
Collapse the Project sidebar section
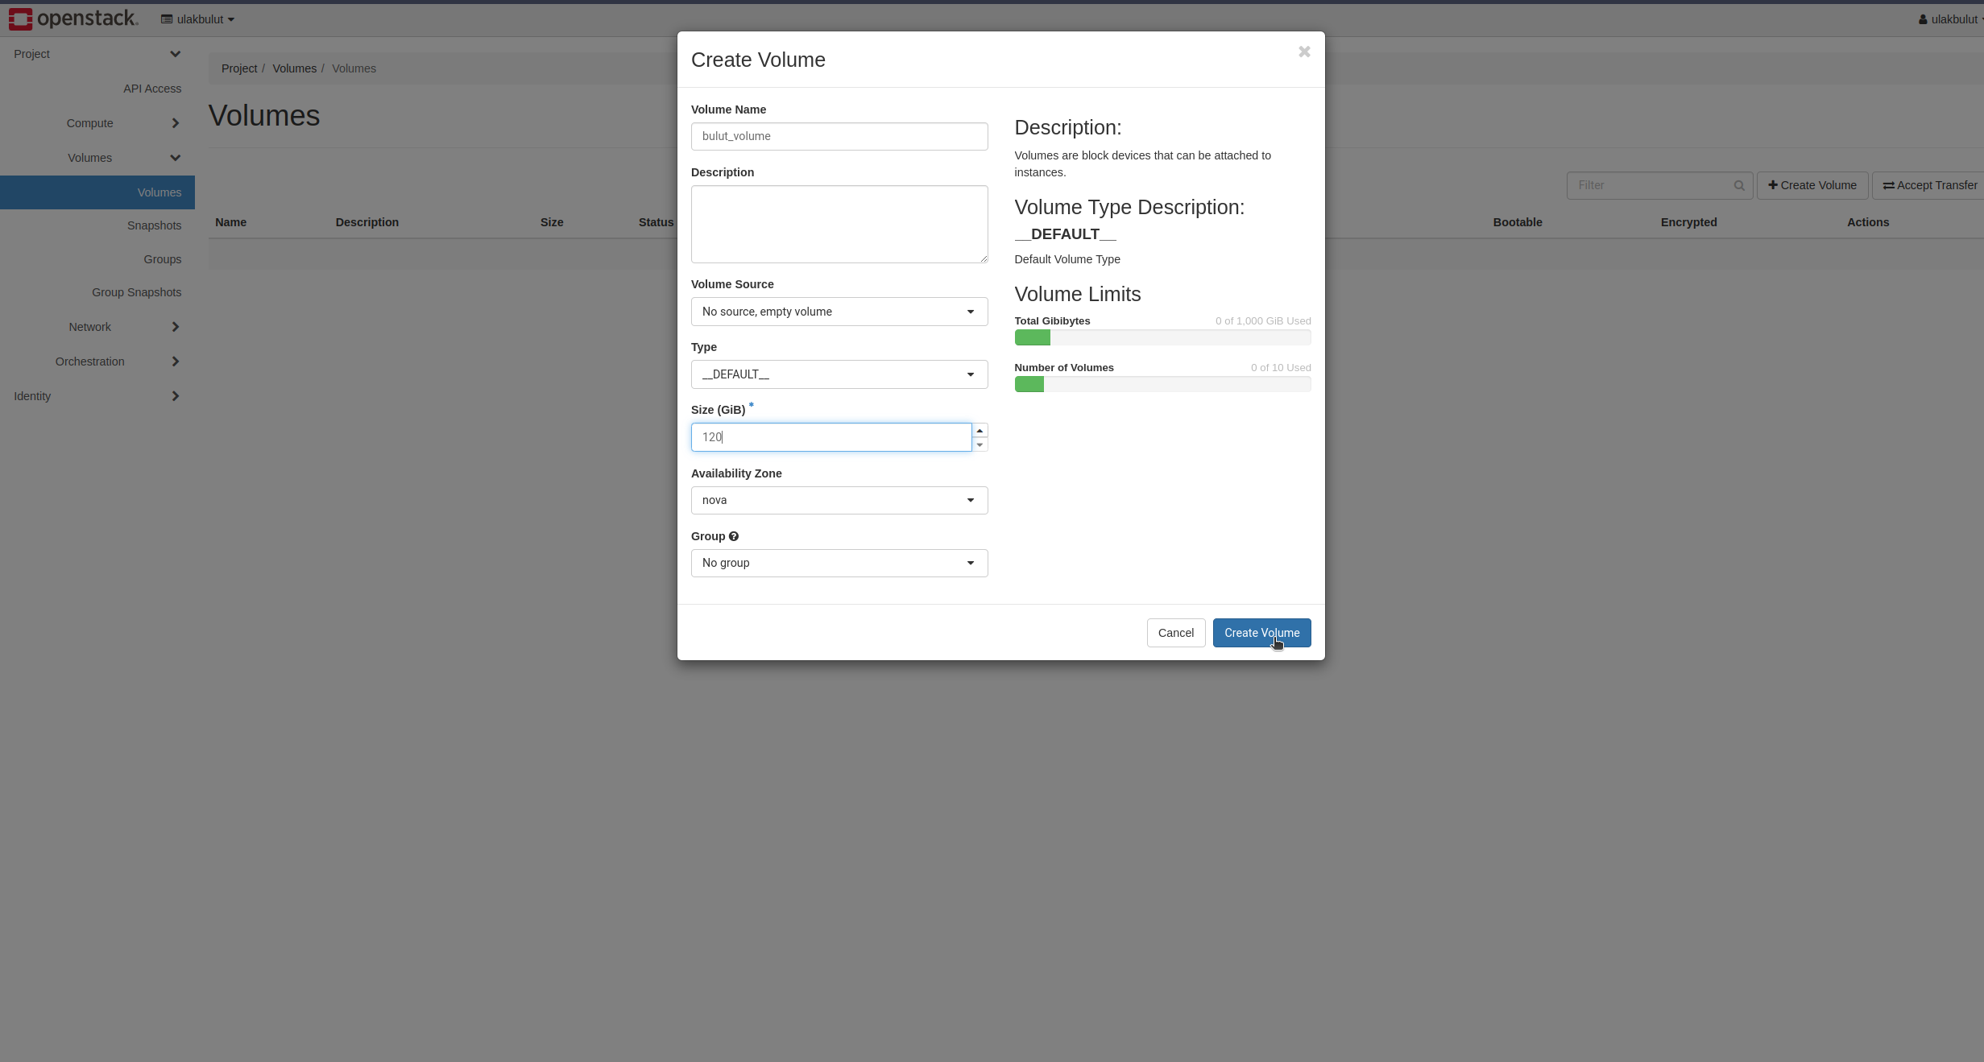pyautogui.click(x=97, y=54)
